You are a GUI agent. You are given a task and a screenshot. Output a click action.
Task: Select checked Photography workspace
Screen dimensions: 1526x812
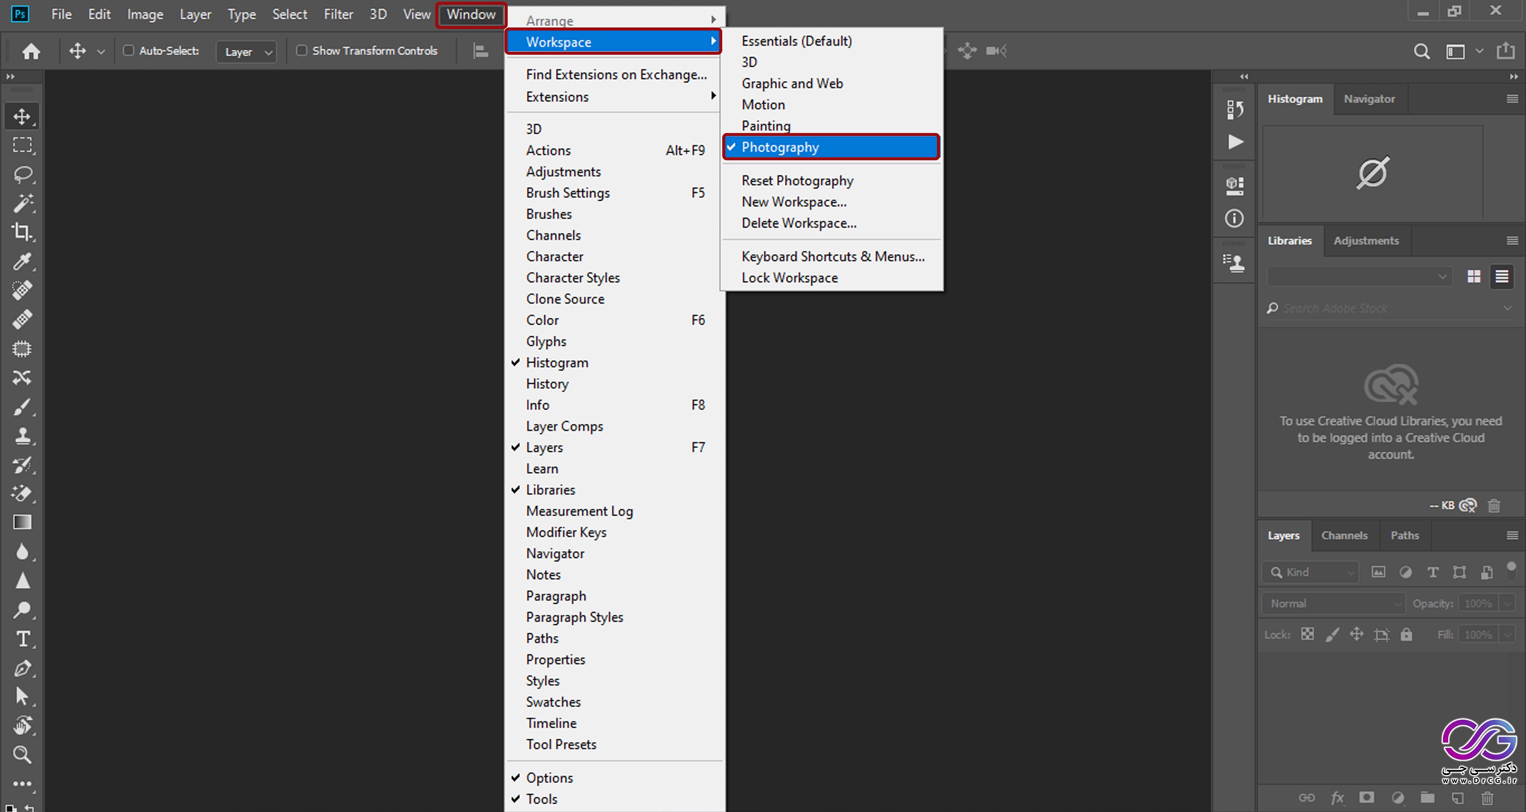pyautogui.click(x=831, y=147)
